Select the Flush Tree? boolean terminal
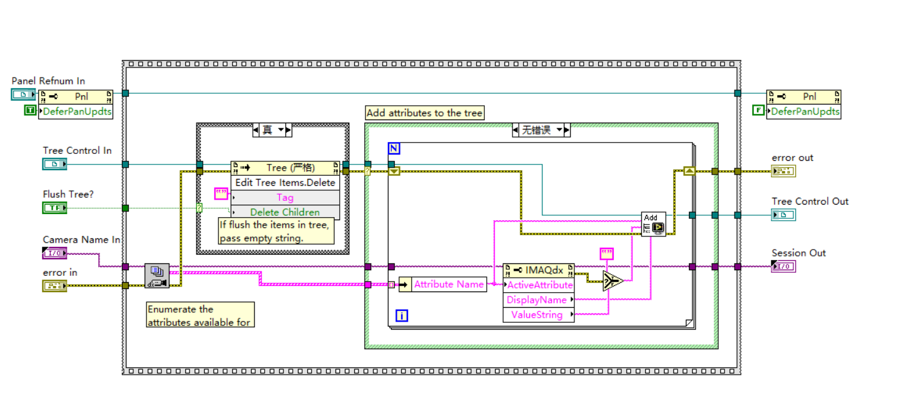The image size is (901, 406). [54, 208]
